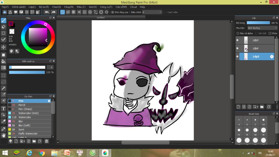Open the Bộ lọc(R) menu
Image resolution: width=279 pixels, height=157 pixels.
pyautogui.click(x=44, y=7)
